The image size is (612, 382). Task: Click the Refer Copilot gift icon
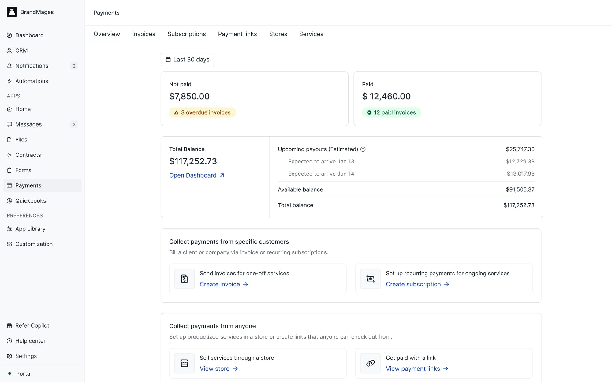pyautogui.click(x=9, y=325)
